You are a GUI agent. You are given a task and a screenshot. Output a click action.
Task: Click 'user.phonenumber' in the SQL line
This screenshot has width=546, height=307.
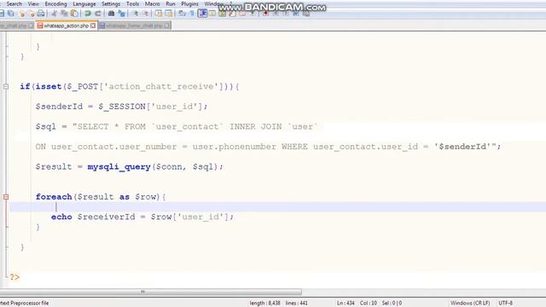[x=235, y=147]
